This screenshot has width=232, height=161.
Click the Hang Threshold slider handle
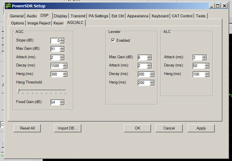(18, 91)
